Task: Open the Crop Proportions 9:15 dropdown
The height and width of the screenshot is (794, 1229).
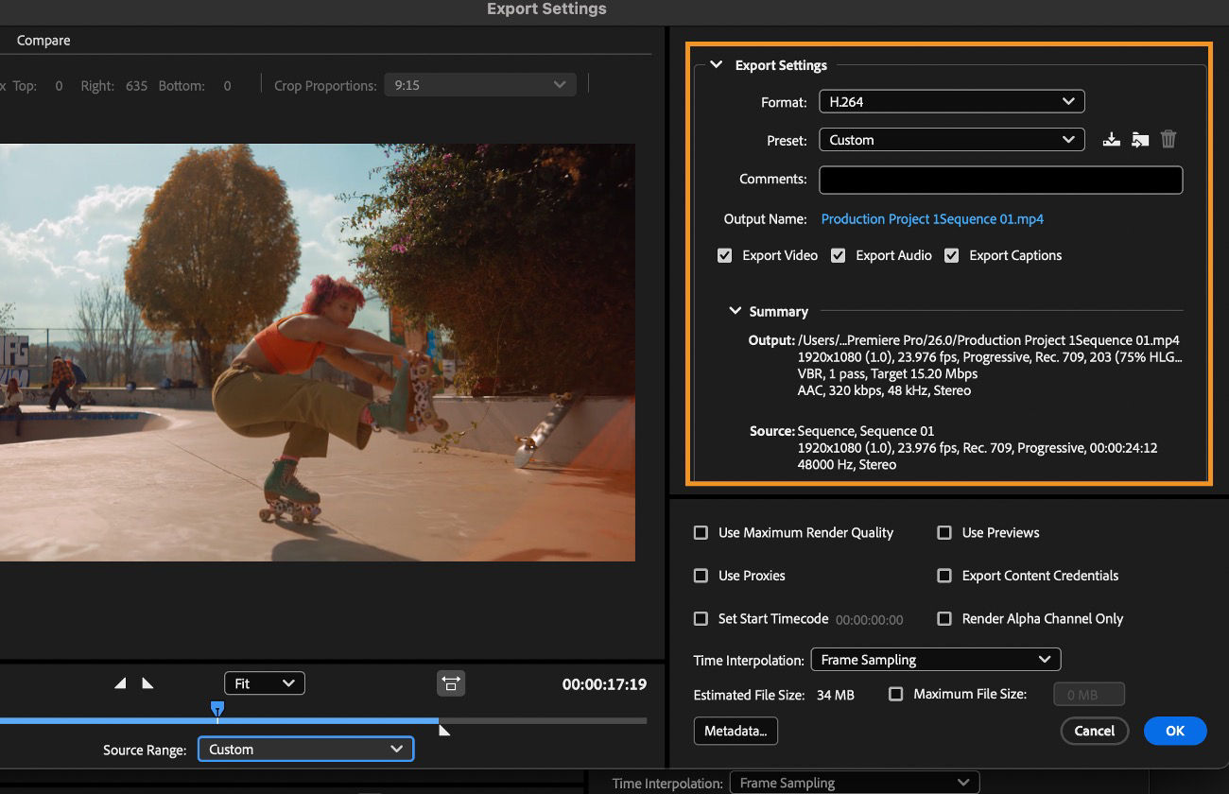Action: point(479,84)
